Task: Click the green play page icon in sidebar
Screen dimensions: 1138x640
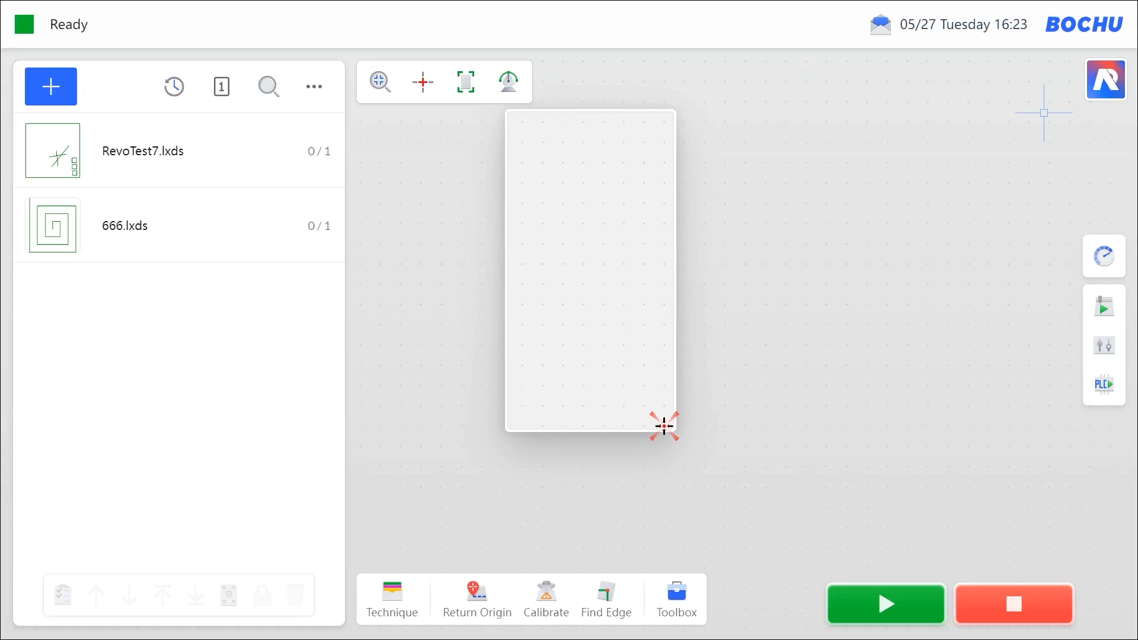Action: [x=1104, y=306]
